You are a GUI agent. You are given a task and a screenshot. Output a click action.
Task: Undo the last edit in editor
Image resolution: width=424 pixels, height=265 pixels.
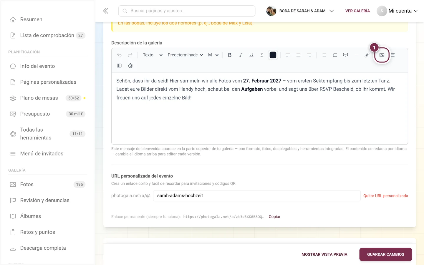pyautogui.click(x=119, y=55)
